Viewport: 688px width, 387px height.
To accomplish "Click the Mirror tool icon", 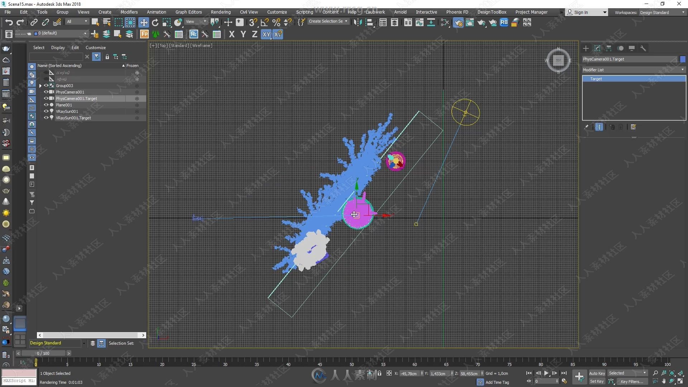I will click(x=357, y=22).
